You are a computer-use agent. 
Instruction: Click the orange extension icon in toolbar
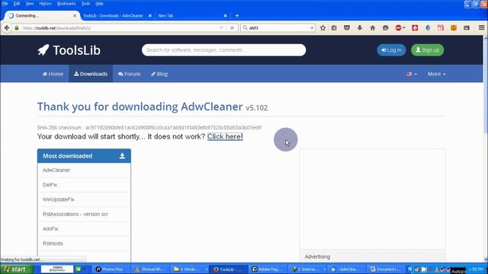[454, 28]
